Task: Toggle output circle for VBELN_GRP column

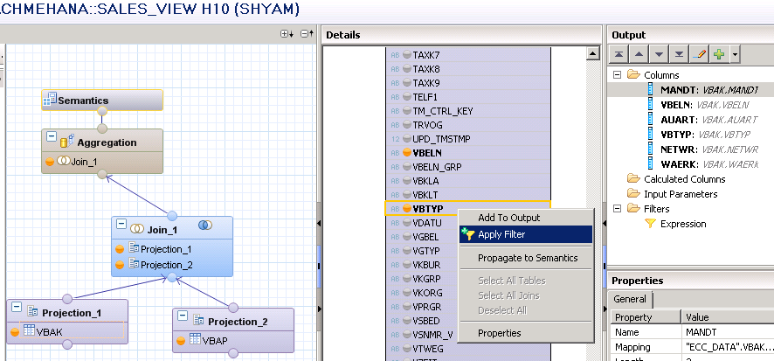Action: 407,167
